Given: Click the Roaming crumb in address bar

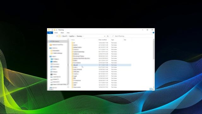Looking at the screenshot, I should coord(79,36).
